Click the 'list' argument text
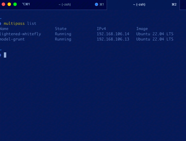 (32, 23)
